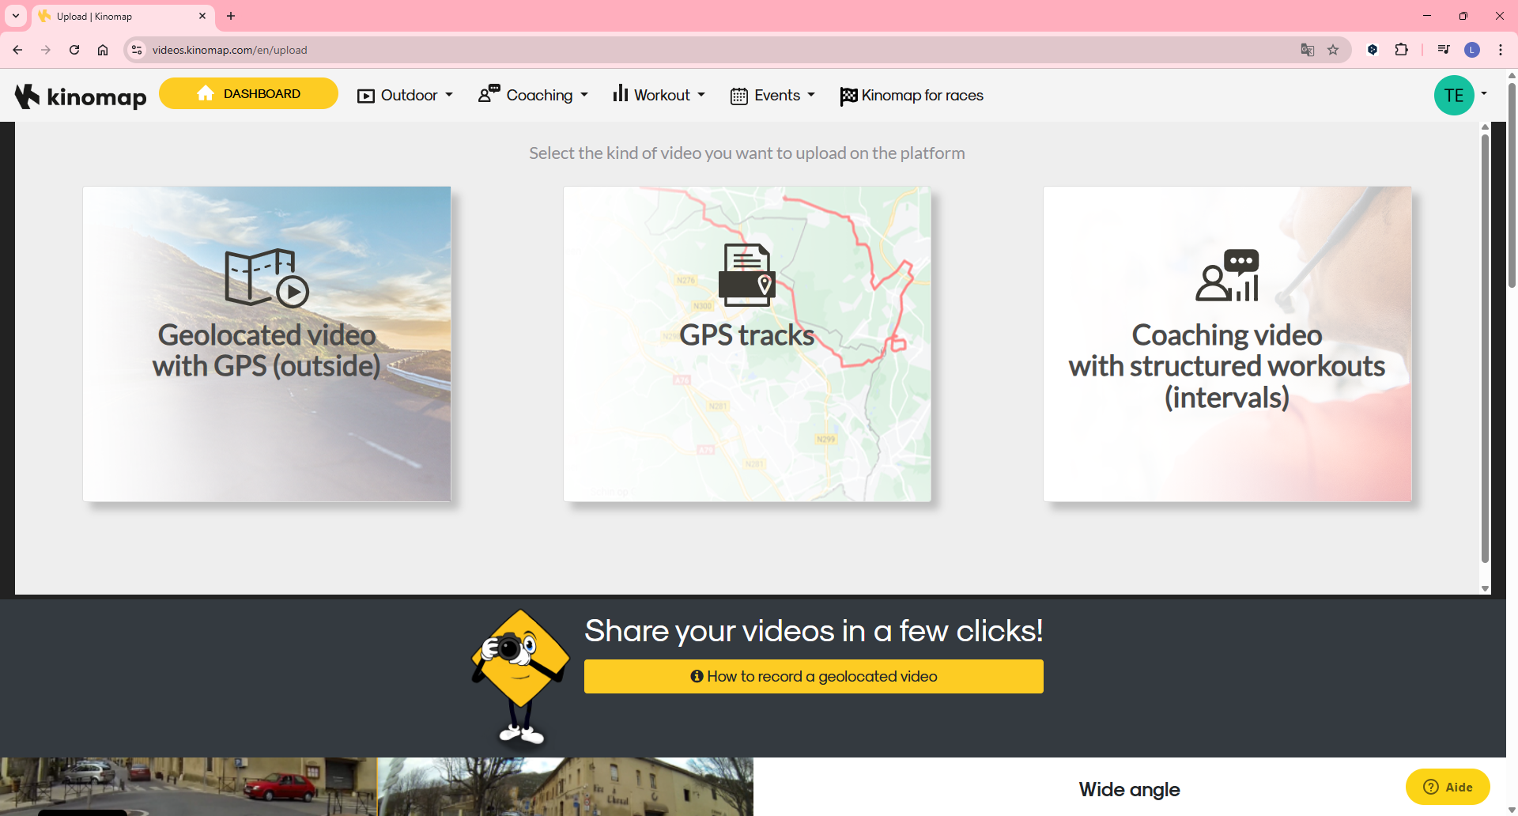The image size is (1518, 816).
Task: Open Kinomap for races link
Action: coord(912,96)
